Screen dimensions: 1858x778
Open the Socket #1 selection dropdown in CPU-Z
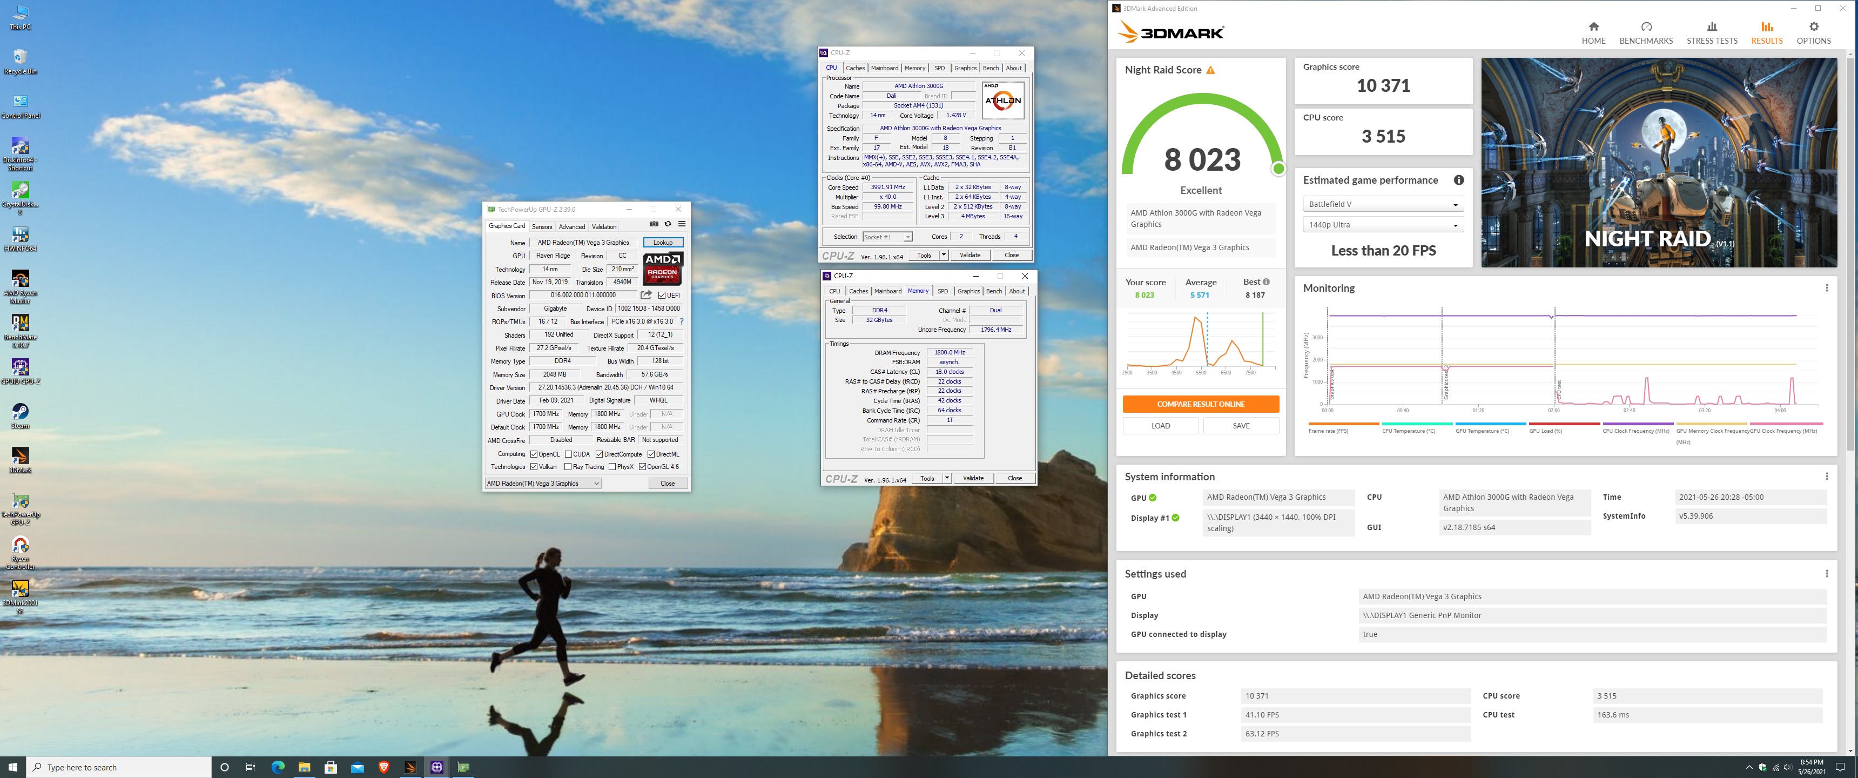[x=887, y=237]
